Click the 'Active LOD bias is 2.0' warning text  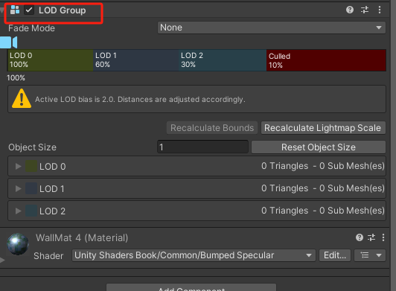(x=140, y=99)
